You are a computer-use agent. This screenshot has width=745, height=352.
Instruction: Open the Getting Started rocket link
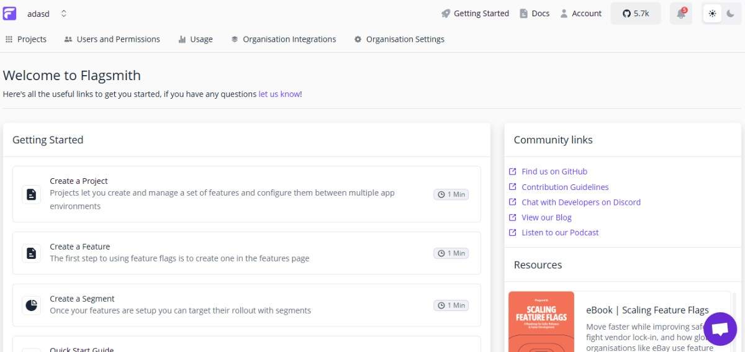(475, 13)
